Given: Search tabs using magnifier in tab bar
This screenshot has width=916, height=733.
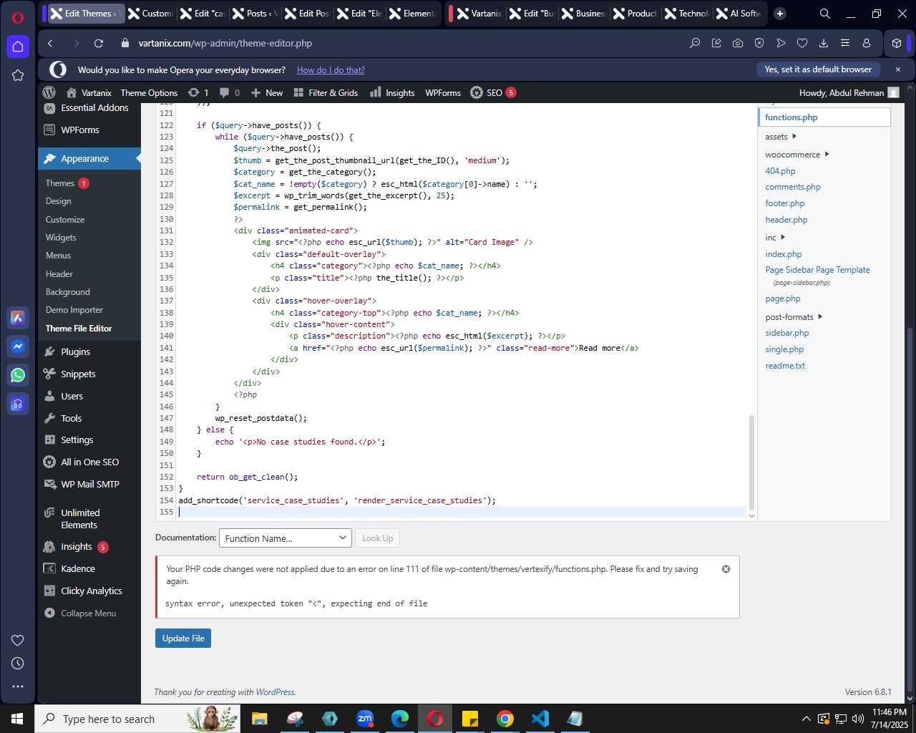Looking at the screenshot, I should coord(825,14).
